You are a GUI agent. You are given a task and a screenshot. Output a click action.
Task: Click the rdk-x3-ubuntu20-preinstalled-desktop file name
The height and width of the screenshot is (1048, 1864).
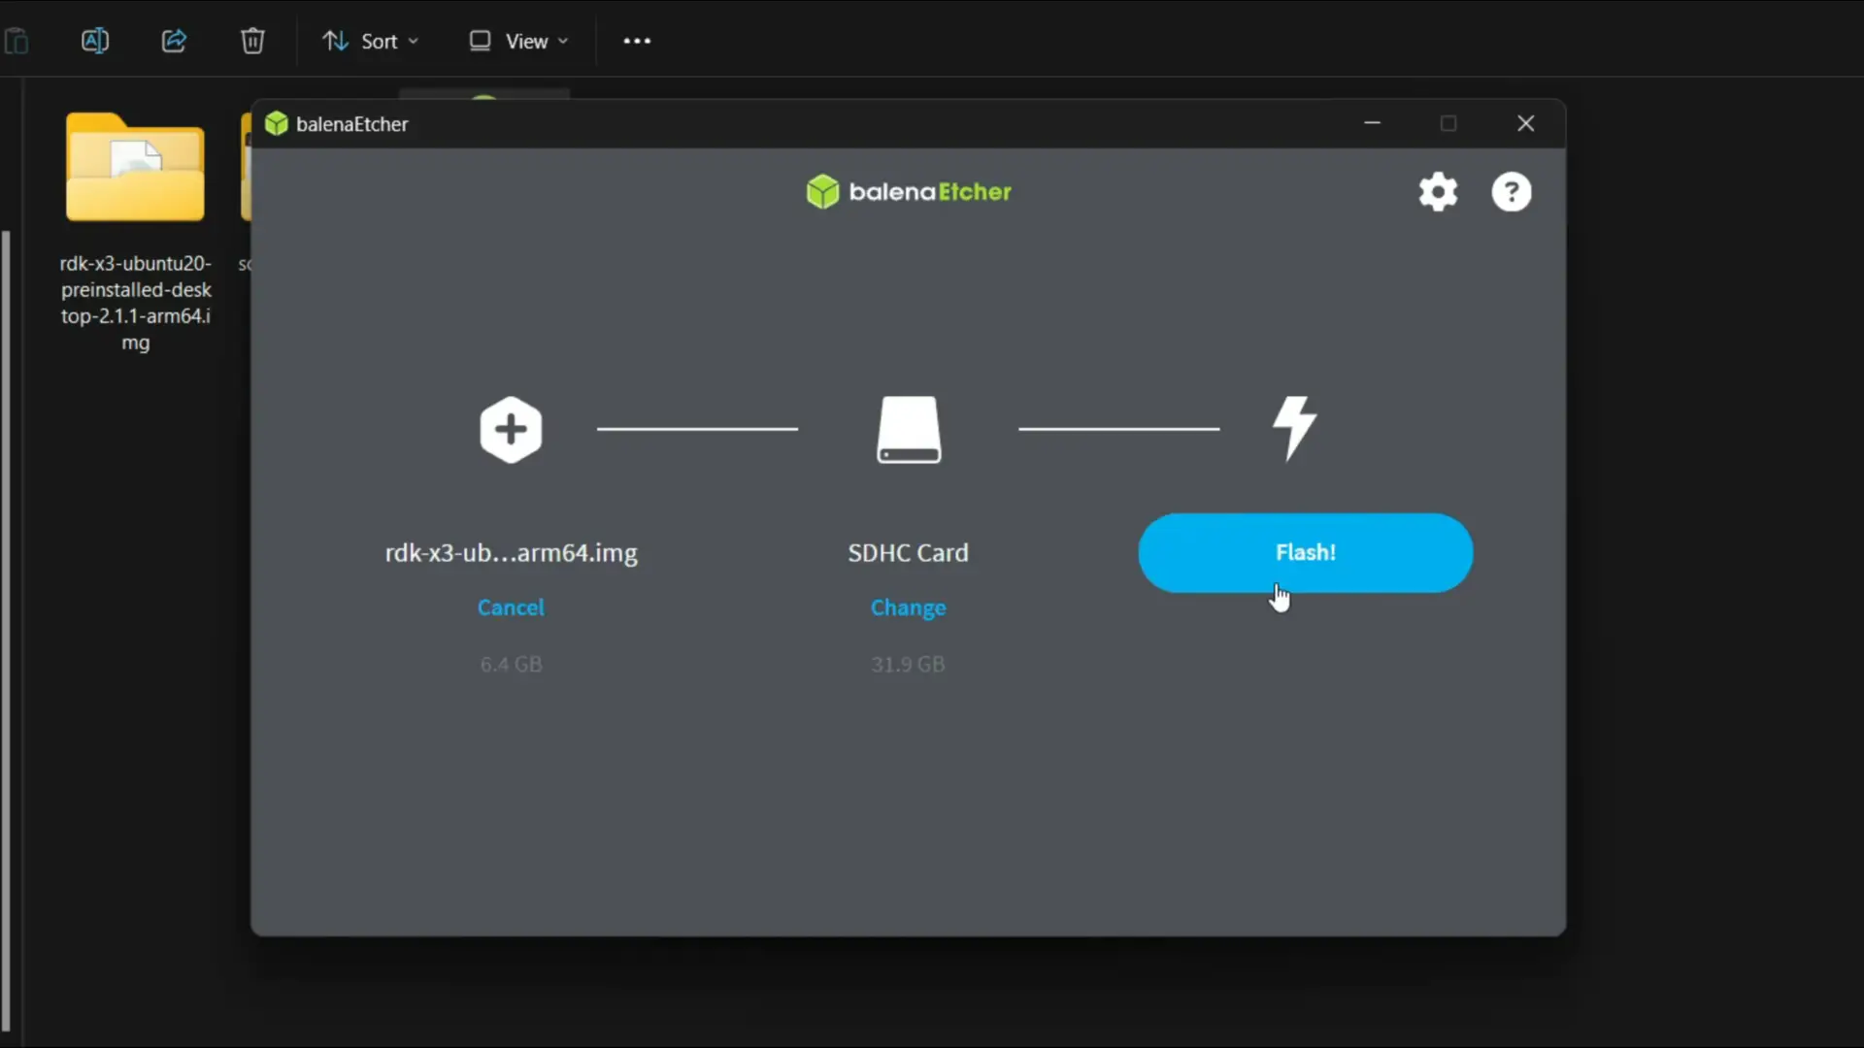click(x=135, y=303)
